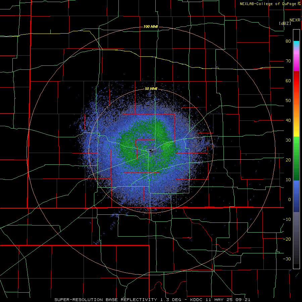Click the '100 NMI' range ring label
302x302 pixels.
(151, 27)
